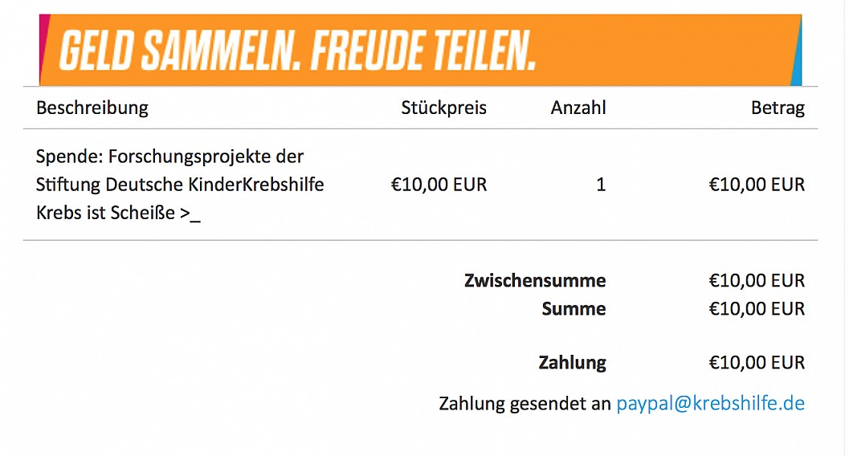Select the Zwischensumme label

click(x=535, y=280)
